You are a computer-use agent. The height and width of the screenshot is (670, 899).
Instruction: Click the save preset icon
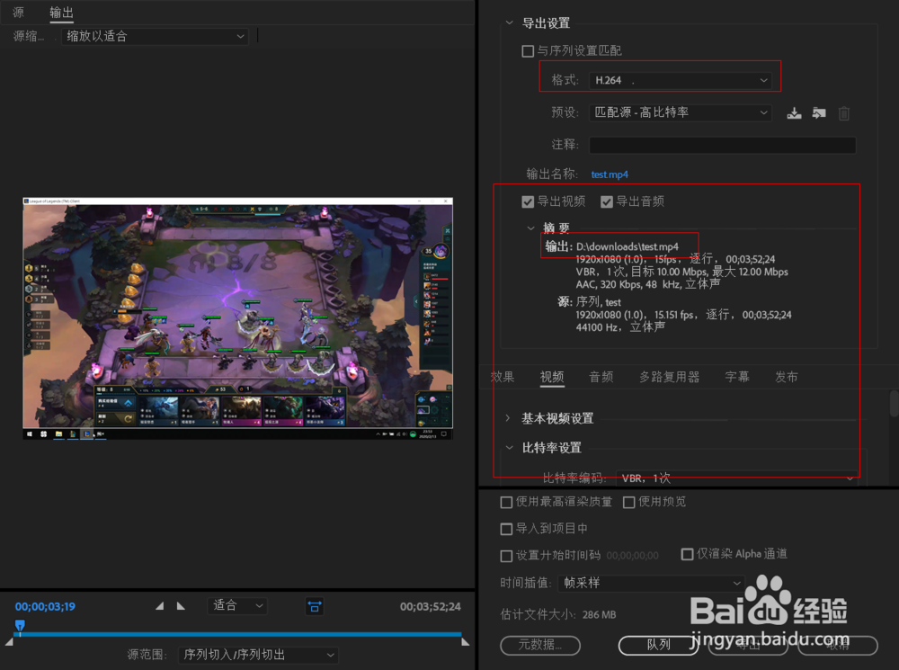(794, 113)
